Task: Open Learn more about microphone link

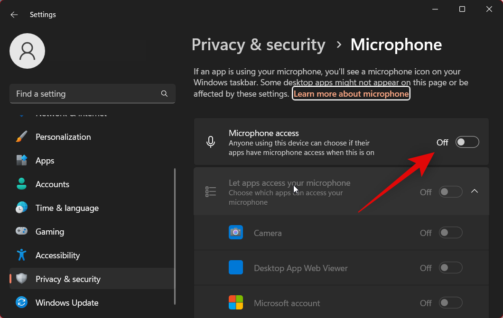Action: click(x=351, y=94)
